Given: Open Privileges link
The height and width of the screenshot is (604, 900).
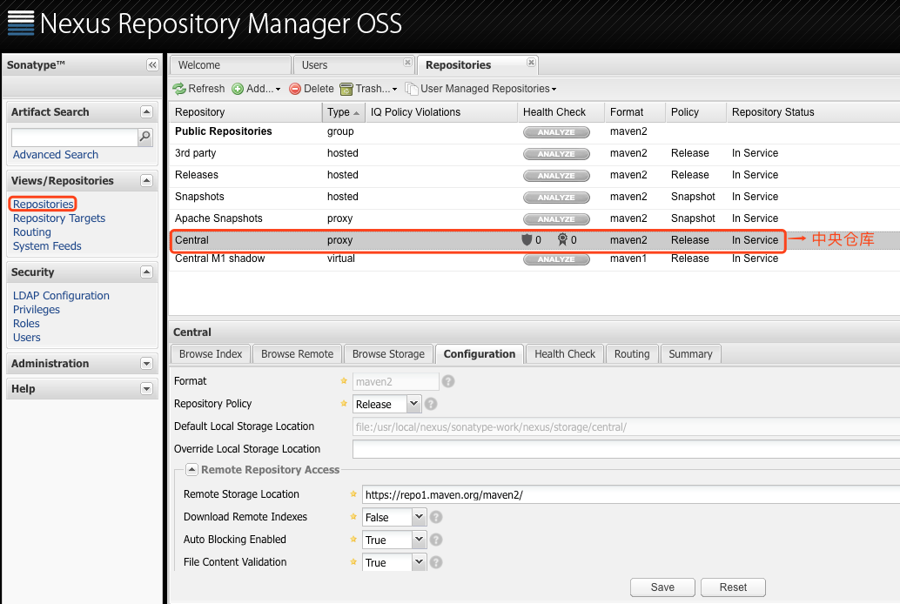Looking at the screenshot, I should (37, 310).
